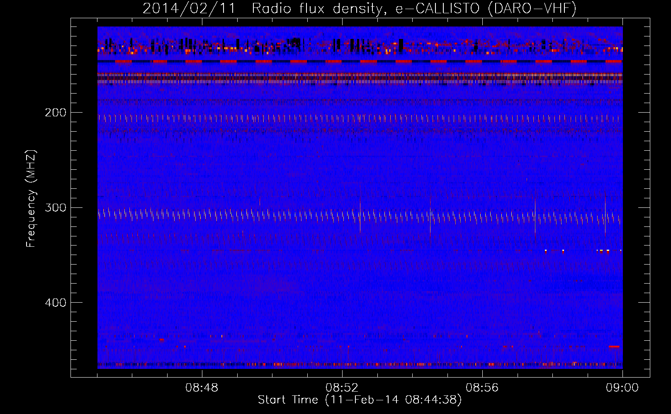671x414 pixels.
Task: Click the "08:56" time tick label
Action: click(482, 388)
